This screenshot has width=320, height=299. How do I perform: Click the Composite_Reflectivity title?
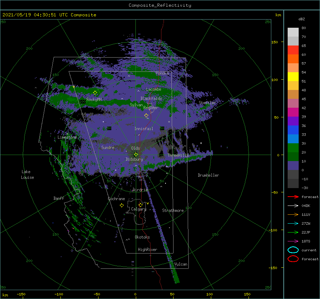click(160, 5)
